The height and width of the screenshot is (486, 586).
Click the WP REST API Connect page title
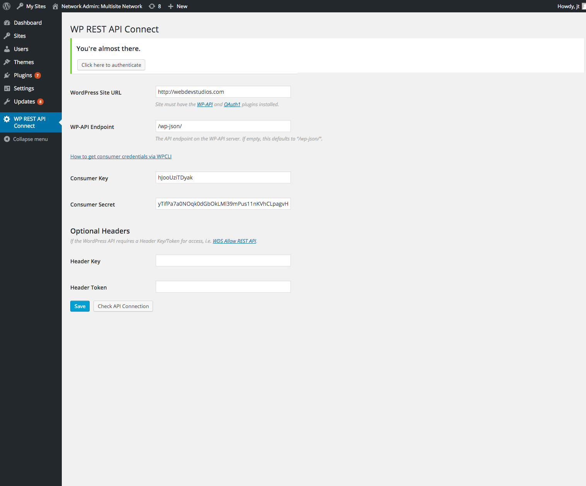(x=114, y=29)
